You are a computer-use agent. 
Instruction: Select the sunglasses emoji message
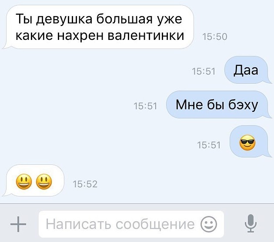247,143
